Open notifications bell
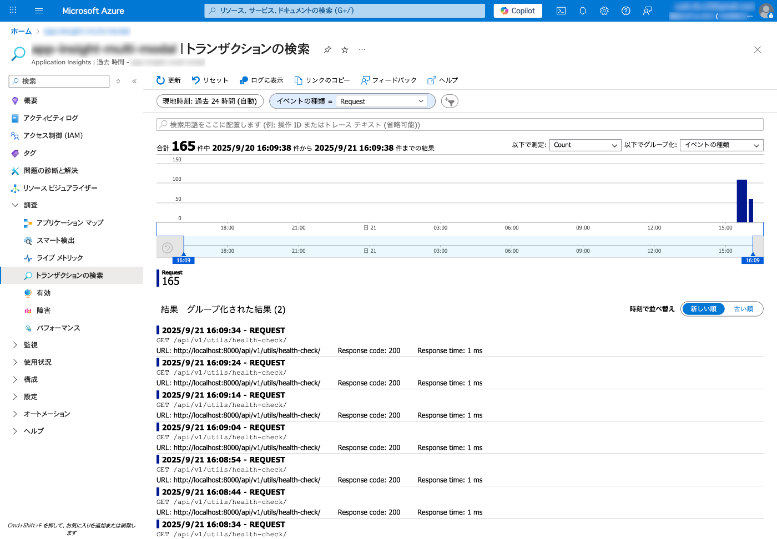Viewport: 777px width, 539px height. 583,11
